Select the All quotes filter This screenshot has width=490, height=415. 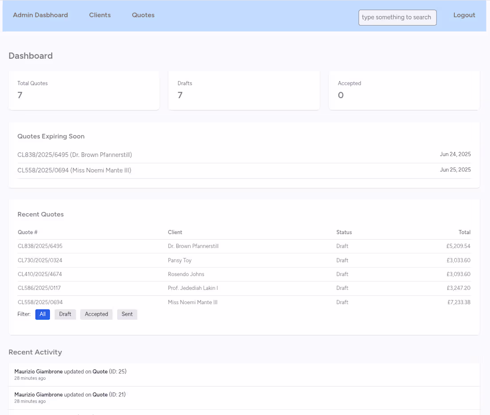[x=42, y=314]
